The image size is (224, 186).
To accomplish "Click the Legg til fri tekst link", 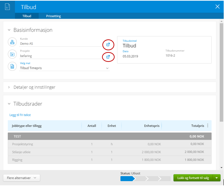I will pos(20,115).
